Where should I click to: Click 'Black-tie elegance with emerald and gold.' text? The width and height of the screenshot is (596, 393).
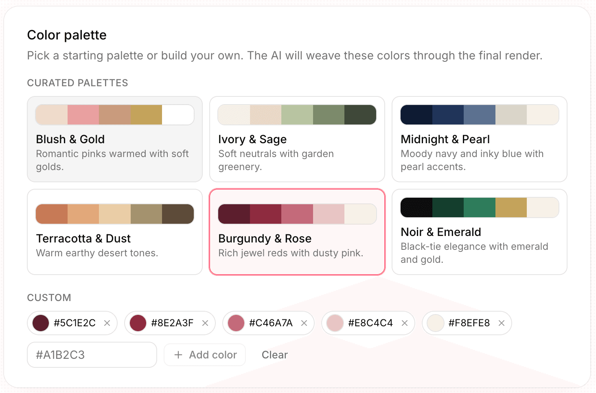(x=474, y=253)
